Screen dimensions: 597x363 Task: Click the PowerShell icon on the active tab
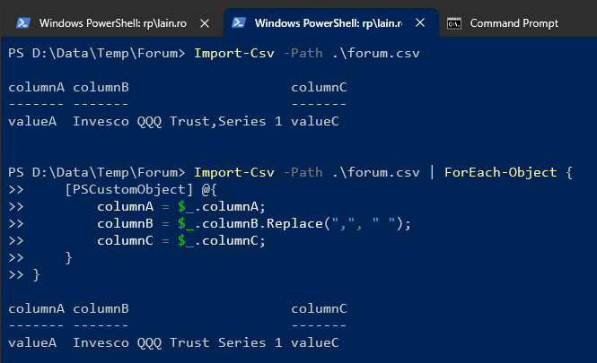pos(239,22)
